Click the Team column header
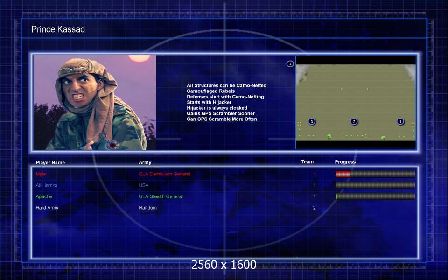Screen dimensions: 448x280 point(307,162)
